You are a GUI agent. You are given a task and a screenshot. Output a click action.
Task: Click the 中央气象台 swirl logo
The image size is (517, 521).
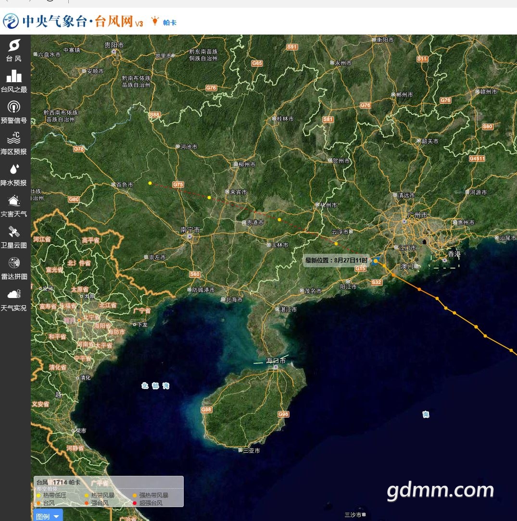[x=11, y=21]
